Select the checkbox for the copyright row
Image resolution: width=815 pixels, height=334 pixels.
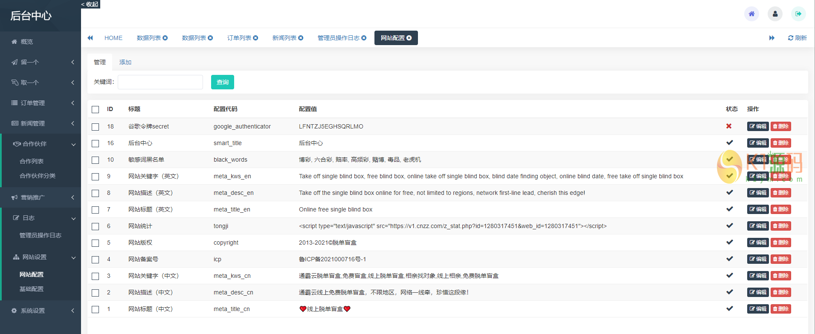point(96,243)
